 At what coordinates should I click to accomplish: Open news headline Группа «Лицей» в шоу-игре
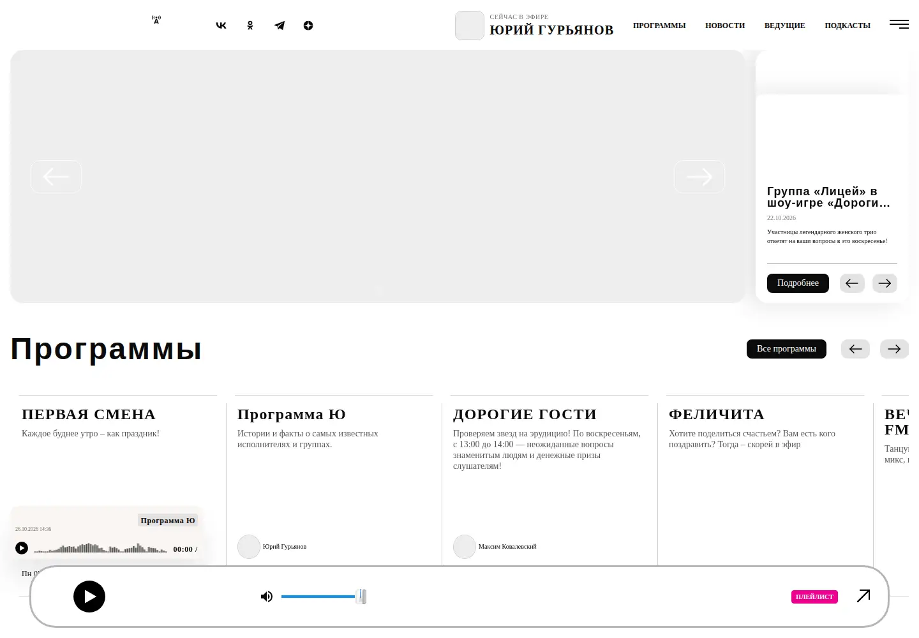(x=828, y=197)
